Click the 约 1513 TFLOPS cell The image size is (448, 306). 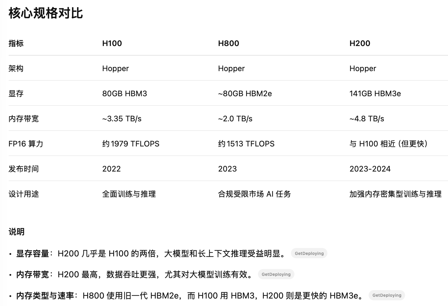coord(246,144)
